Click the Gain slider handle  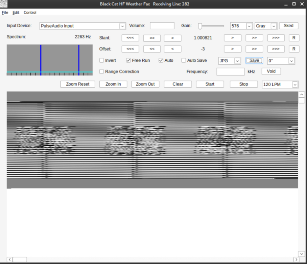(x=200, y=26)
